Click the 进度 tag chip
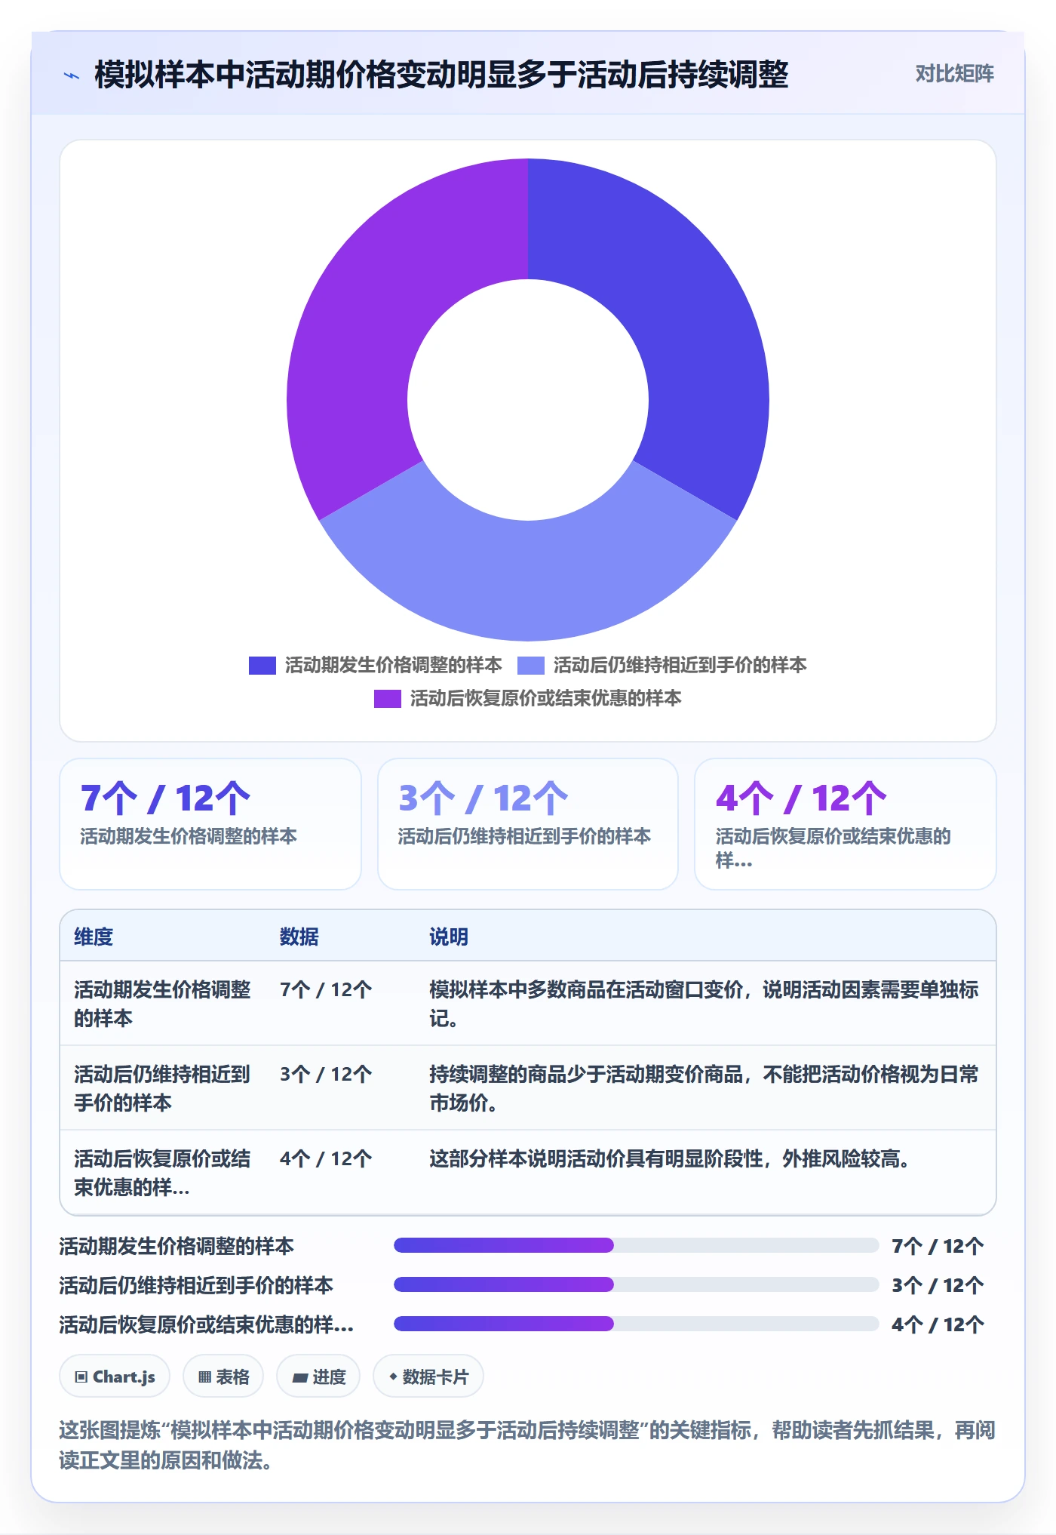 pyautogui.click(x=318, y=1377)
